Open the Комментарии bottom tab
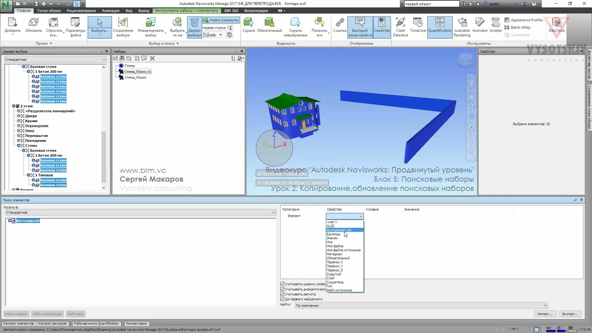Viewport: 592px width, 333px height. pos(136,323)
